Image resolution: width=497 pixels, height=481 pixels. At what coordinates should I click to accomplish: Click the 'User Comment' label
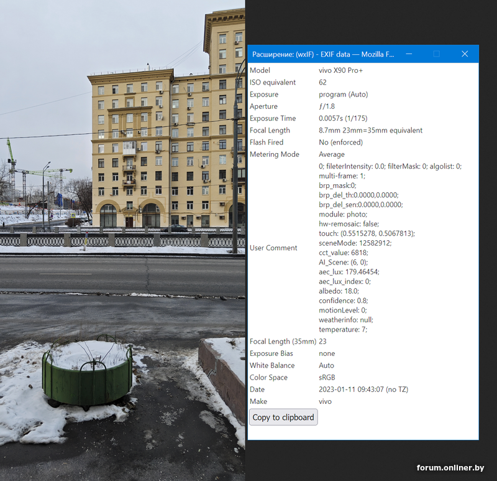(273, 248)
